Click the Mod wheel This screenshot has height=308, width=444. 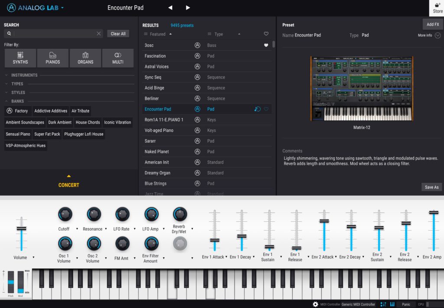21,282
